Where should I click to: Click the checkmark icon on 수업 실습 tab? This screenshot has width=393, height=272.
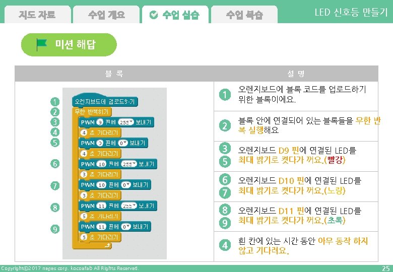tap(154, 15)
